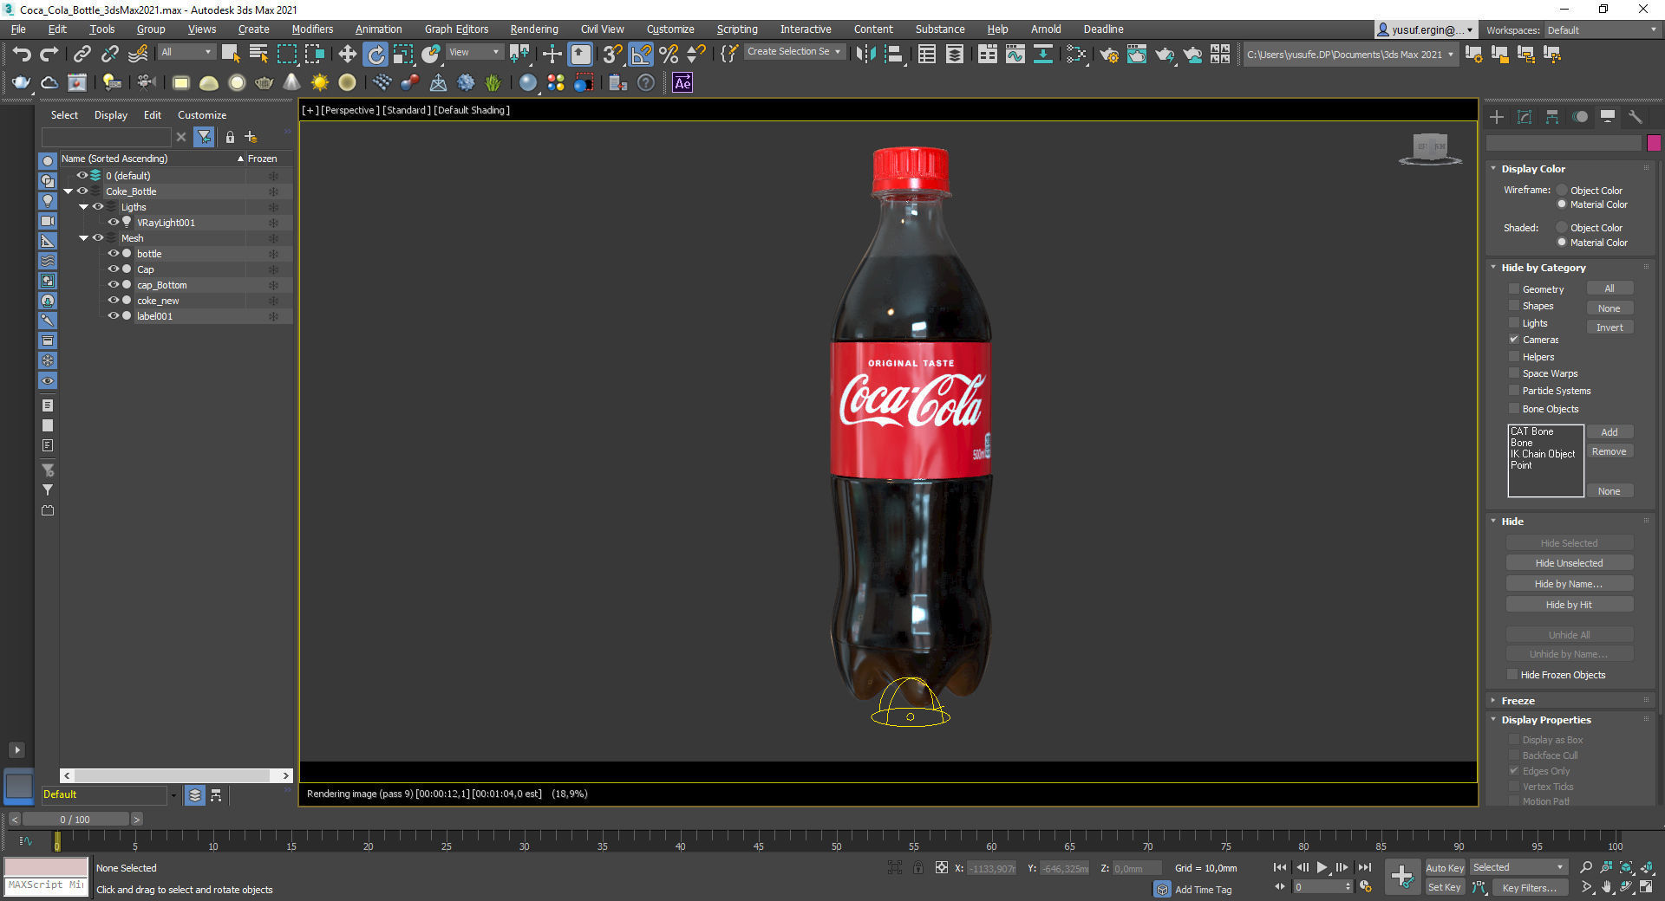Toggle visibility eye of bottle object
Image resolution: width=1665 pixels, height=901 pixels.
(113, 254)
